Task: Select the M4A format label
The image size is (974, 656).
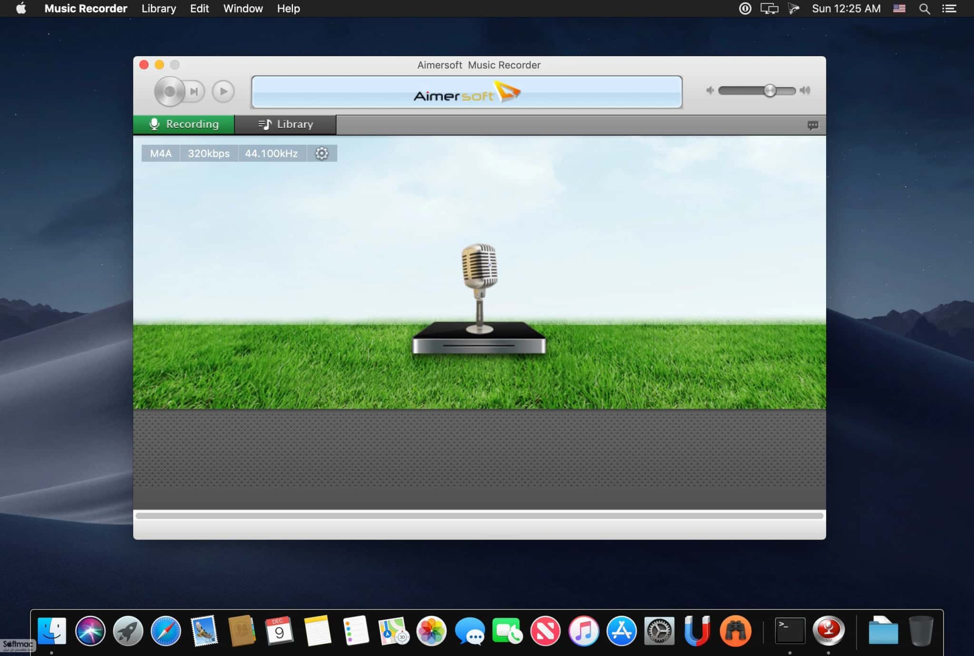Action: (x=161, y=153)
